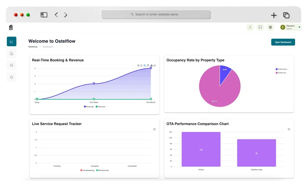Toggle the Bookings series in chart legend
308x187 pixels.
[x=89, y=107]
